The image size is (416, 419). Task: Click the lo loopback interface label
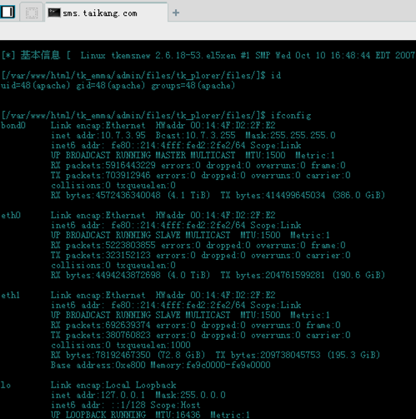[x=6, y=385]
